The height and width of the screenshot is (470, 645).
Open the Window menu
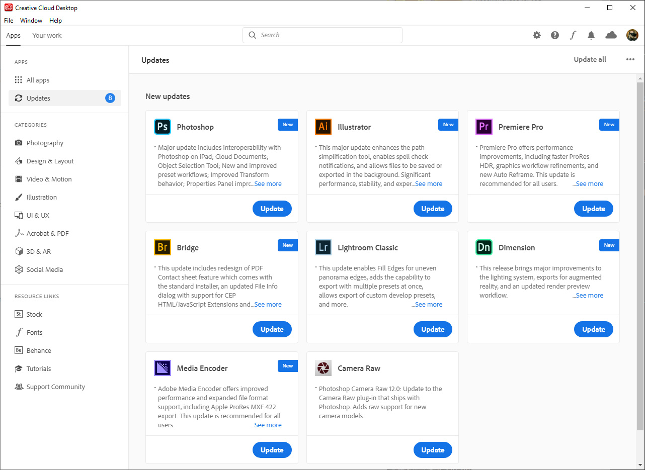[x=31, y=21]
